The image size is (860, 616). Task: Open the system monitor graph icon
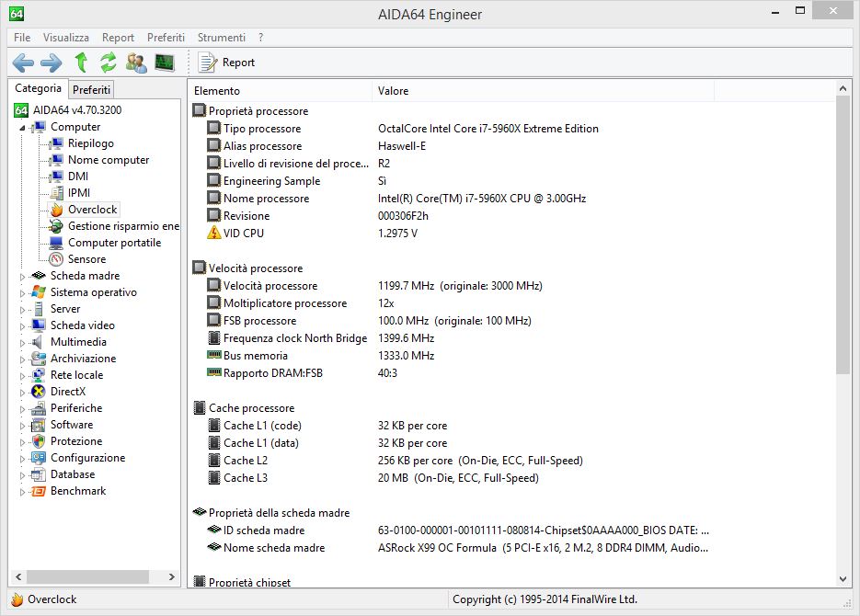click(165, 63)
